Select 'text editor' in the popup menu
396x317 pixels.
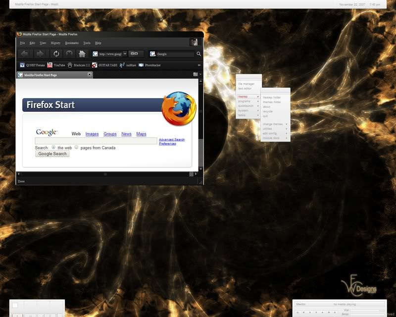coord(245,89)
